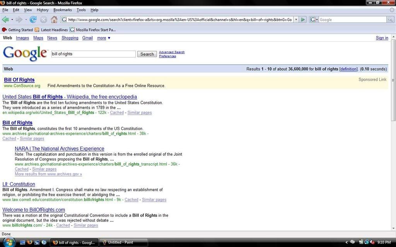The height and width of the screenshot is (247, 396).
Task: Go to the Home page icon
Action: (54, 19)
